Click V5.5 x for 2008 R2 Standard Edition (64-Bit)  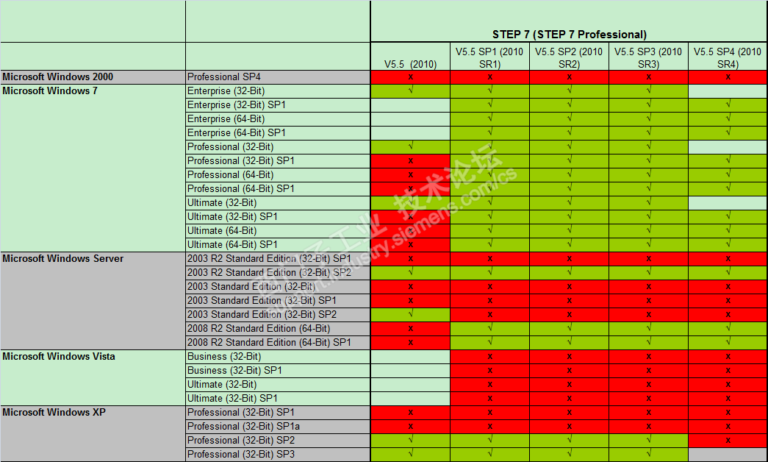pyautogui.click(x=410, y=329)
